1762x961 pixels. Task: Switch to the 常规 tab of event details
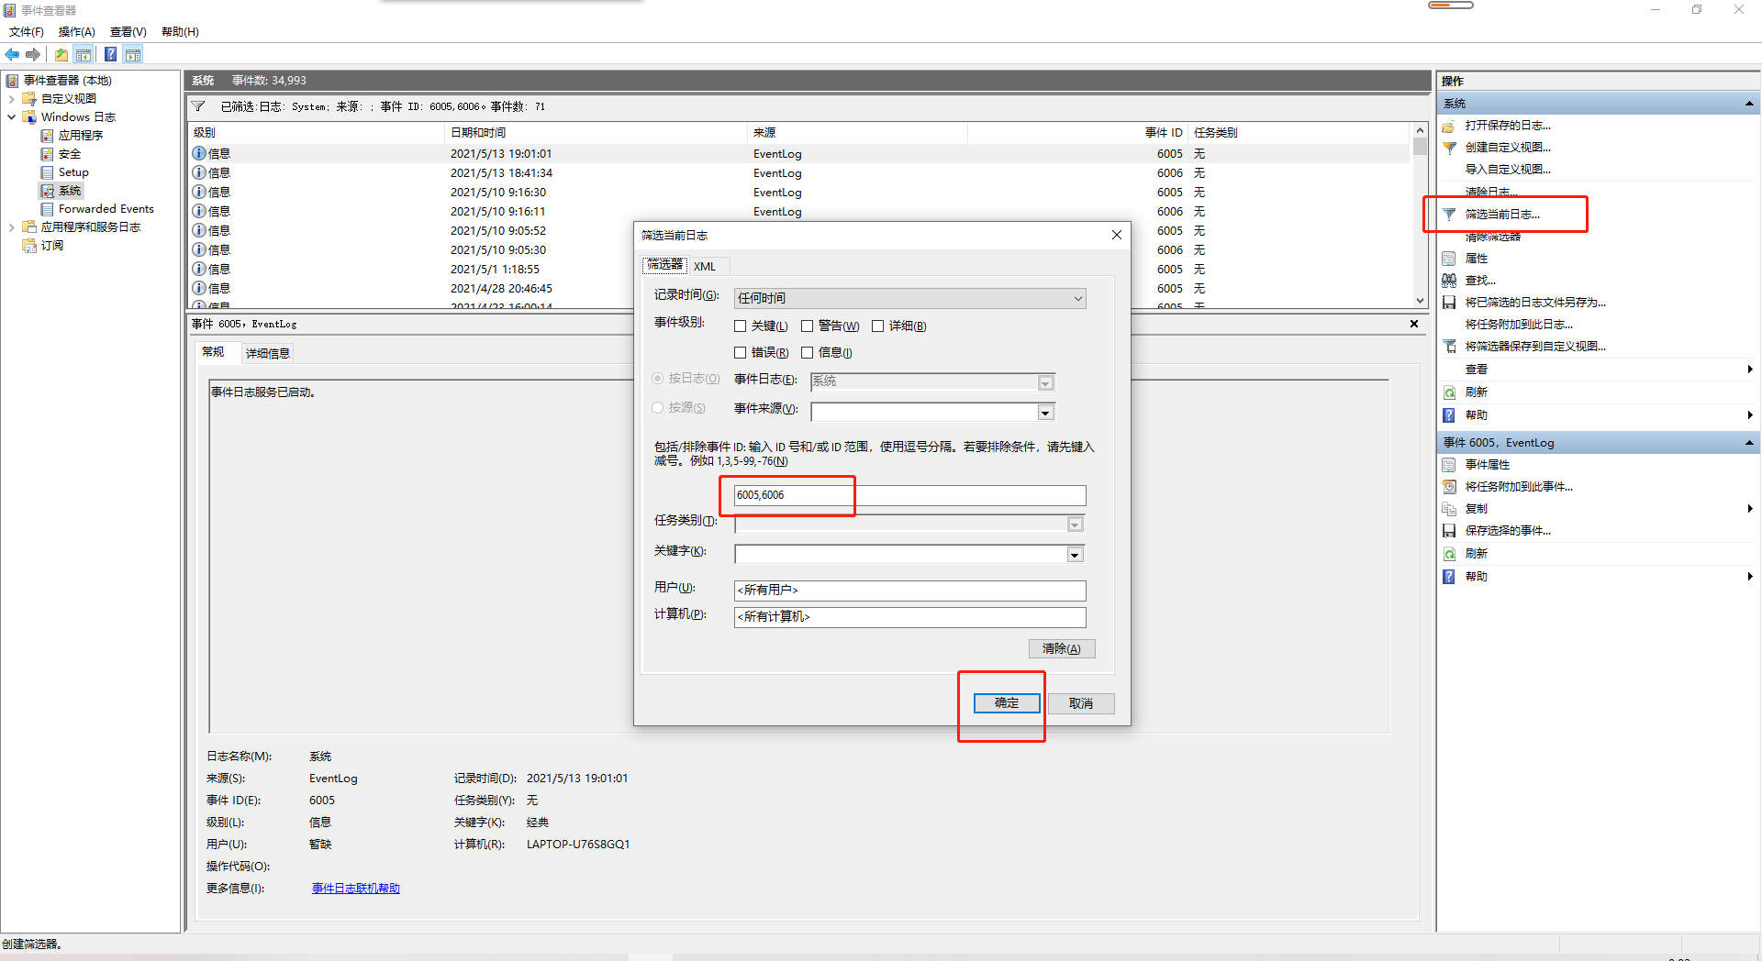(213, 352)
